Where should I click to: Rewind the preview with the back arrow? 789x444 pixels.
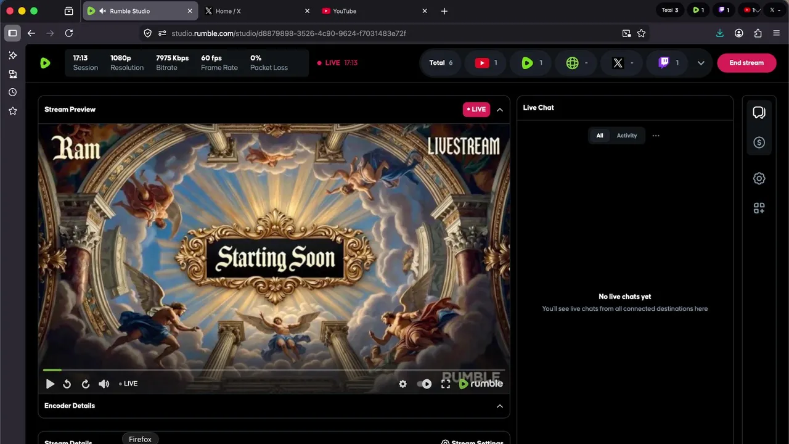(67, 384)
